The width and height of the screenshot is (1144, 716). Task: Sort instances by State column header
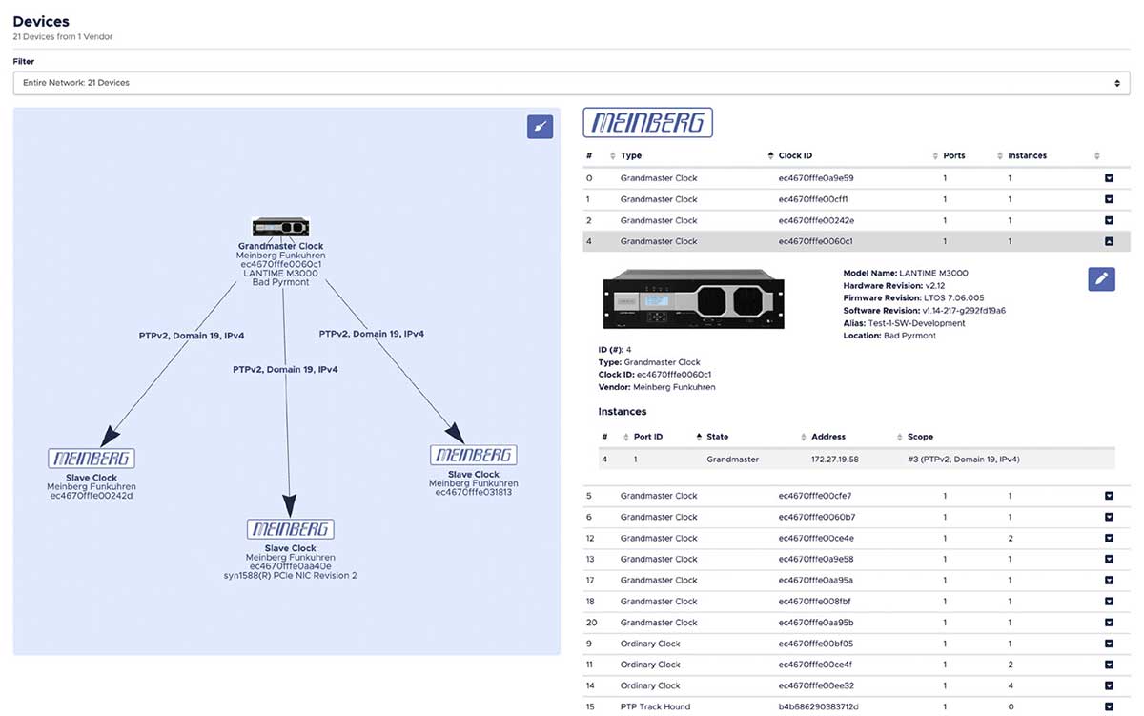(717, 437)
